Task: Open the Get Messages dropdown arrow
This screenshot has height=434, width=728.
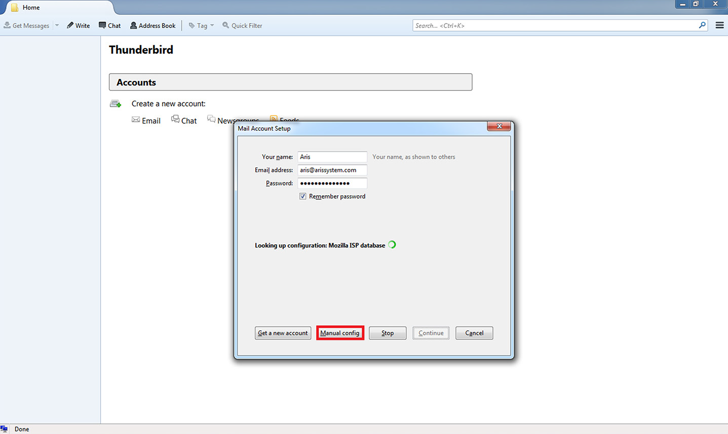Action: [x=57, y=25]
